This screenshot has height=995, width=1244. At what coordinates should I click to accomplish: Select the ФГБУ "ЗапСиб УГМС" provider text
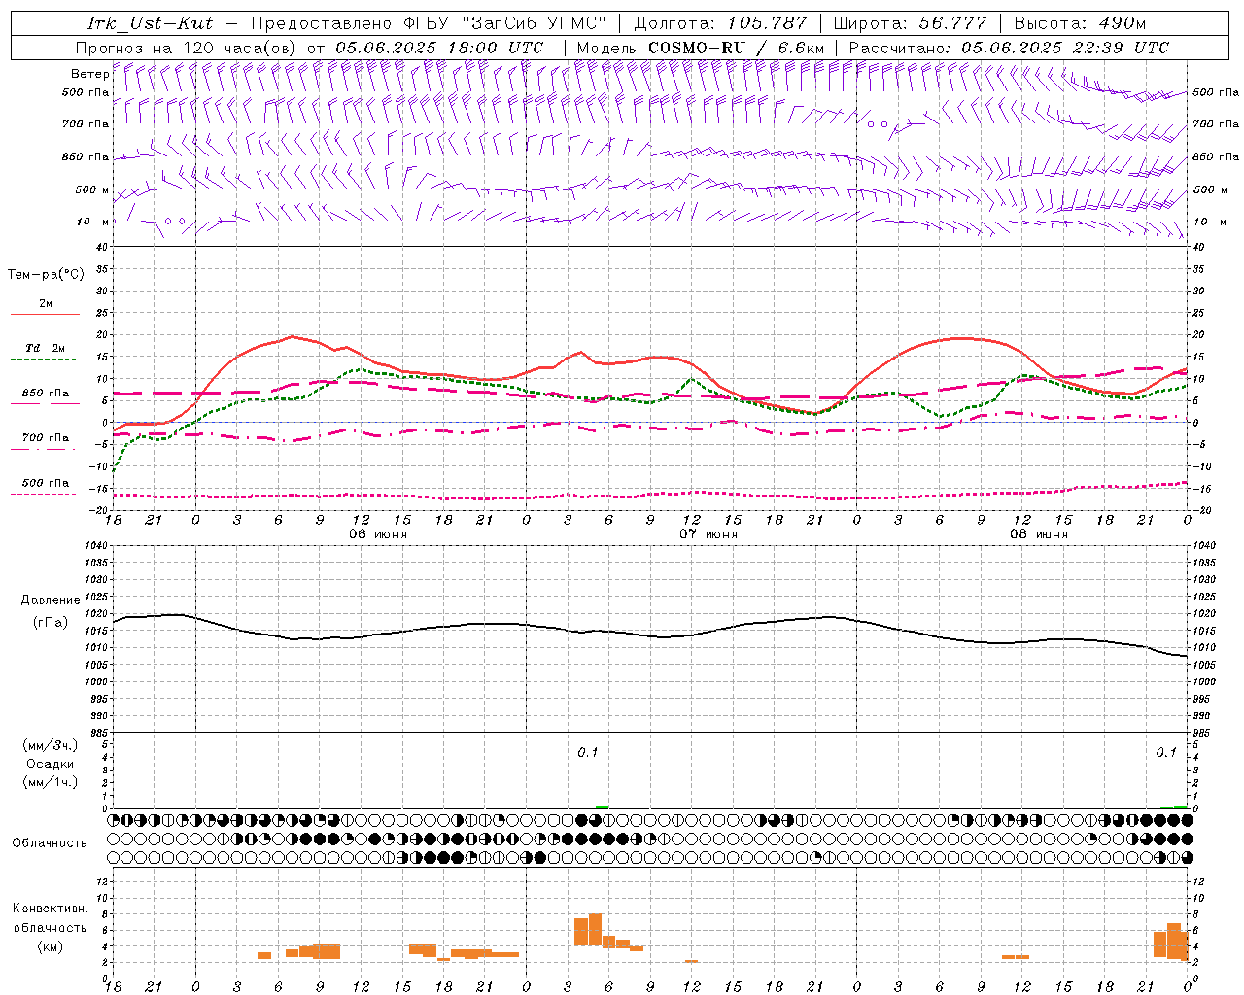(504, 22)
